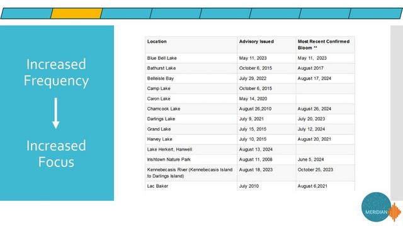Click Irishtown Nature Park row
The height and width of the screenshot is (226, 403).
click(250, 159)
